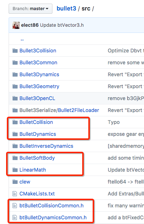Open the BulletSoftBody folder

(x=37, y=158)
